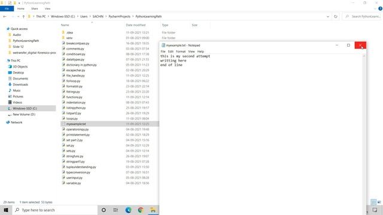The height and width of the screenshot is (215, 383).
Task: Open the Notepad View menu
Action: (x=191, y=51)
